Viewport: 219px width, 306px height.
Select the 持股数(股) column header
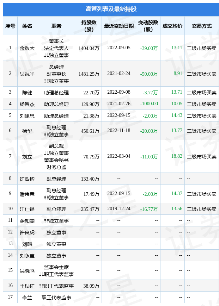click(89, 26)
